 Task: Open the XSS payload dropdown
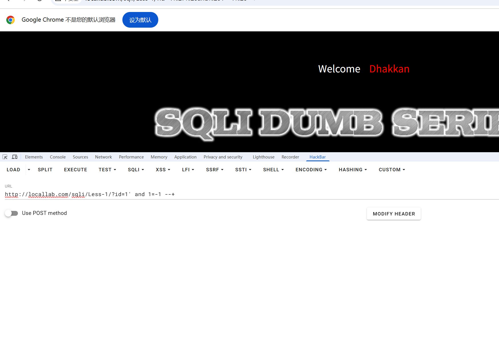coord(163,170)
